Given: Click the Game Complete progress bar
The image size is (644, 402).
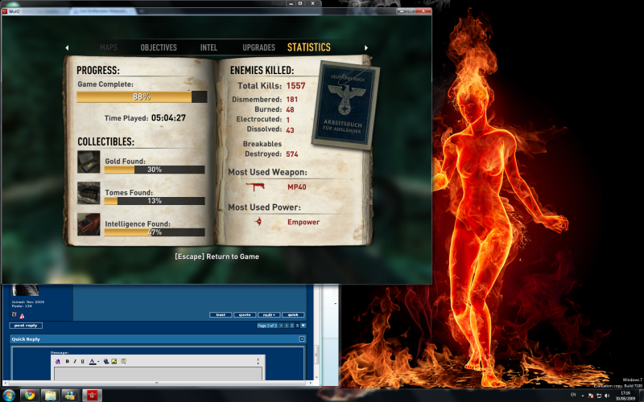Looking at the screenshot, I should tap(142, 96).
